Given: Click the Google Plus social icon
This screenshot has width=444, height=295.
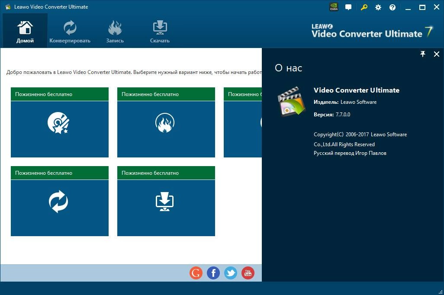Looking at the screenshot, I should [196, 273].
